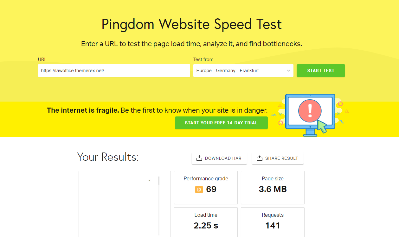
Task: Click the DOWNLOAD HAR button label
Action: 223,158
